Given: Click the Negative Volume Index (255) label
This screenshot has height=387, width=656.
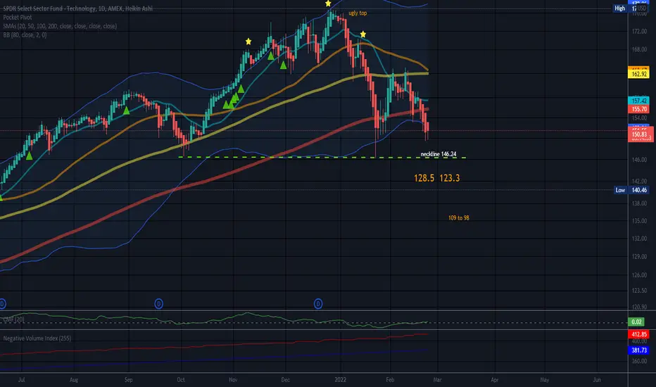Looking at the screenshot, I should [37, 338].
